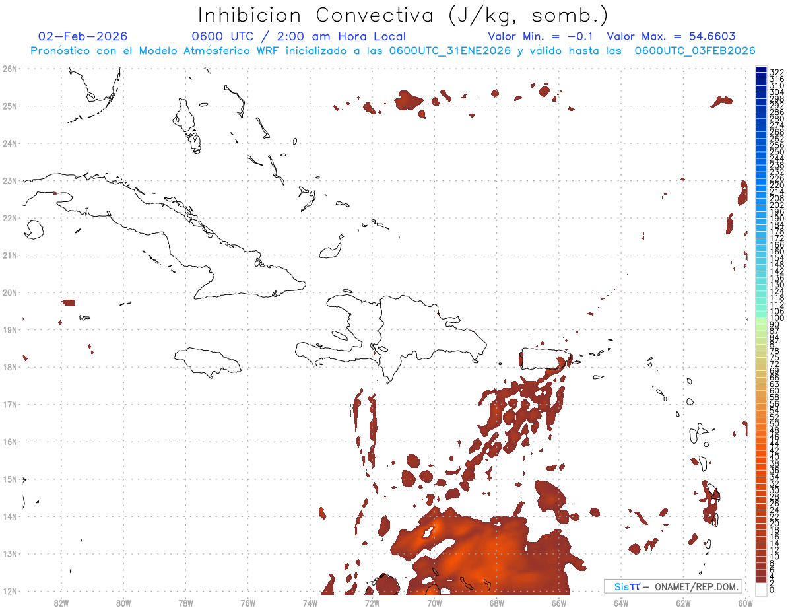Click the Jamaica island outline on the map
Screen dimensions: 792x612
pyautogui.click(x=208, y=362)
